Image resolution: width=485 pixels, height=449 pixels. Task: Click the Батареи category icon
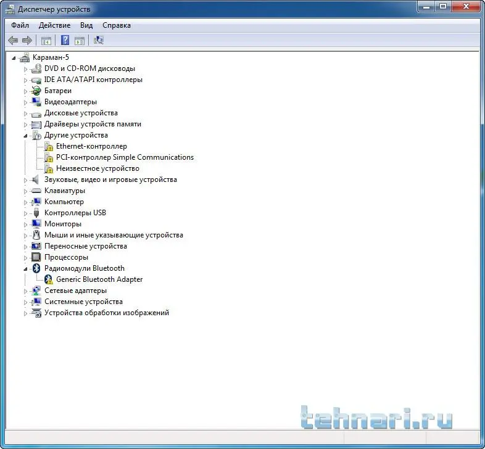click(36, 91)
